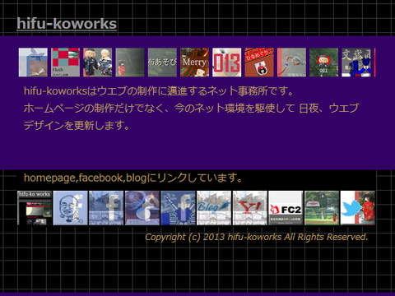The image size is (395, 296).
Task: Click the 'デザインを更新します。' text line
Action: (77, 126)
